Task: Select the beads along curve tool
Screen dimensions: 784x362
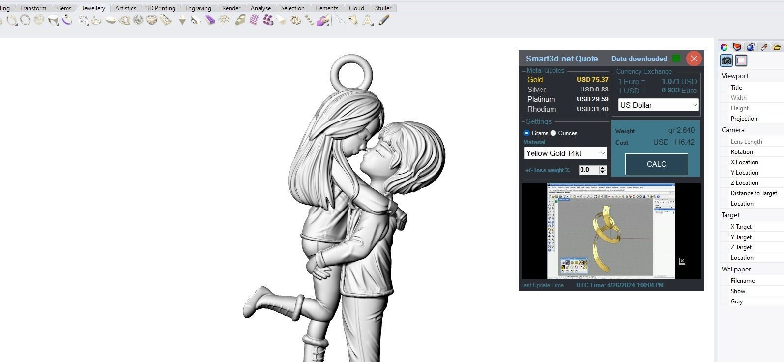Action: click(x=309, y=20)
